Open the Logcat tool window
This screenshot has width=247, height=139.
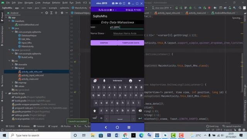tap(53, 126)
